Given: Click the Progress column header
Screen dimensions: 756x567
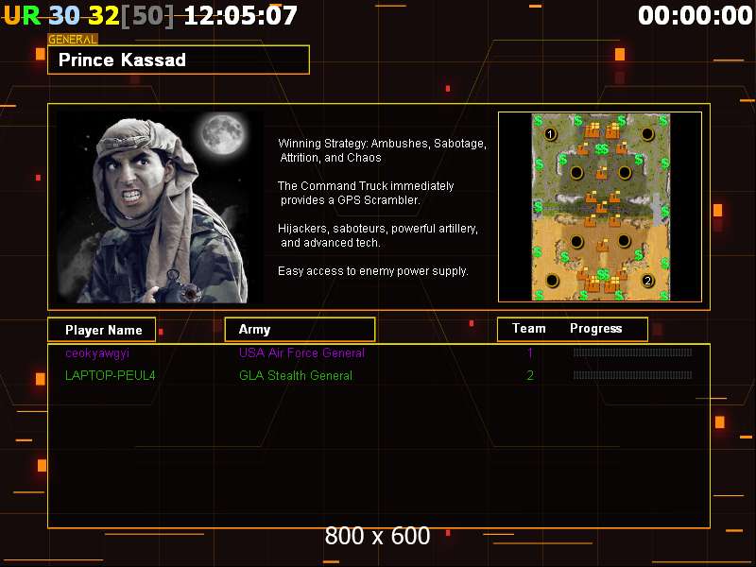Looking at the screenshot, I should (x=596, y=328).
